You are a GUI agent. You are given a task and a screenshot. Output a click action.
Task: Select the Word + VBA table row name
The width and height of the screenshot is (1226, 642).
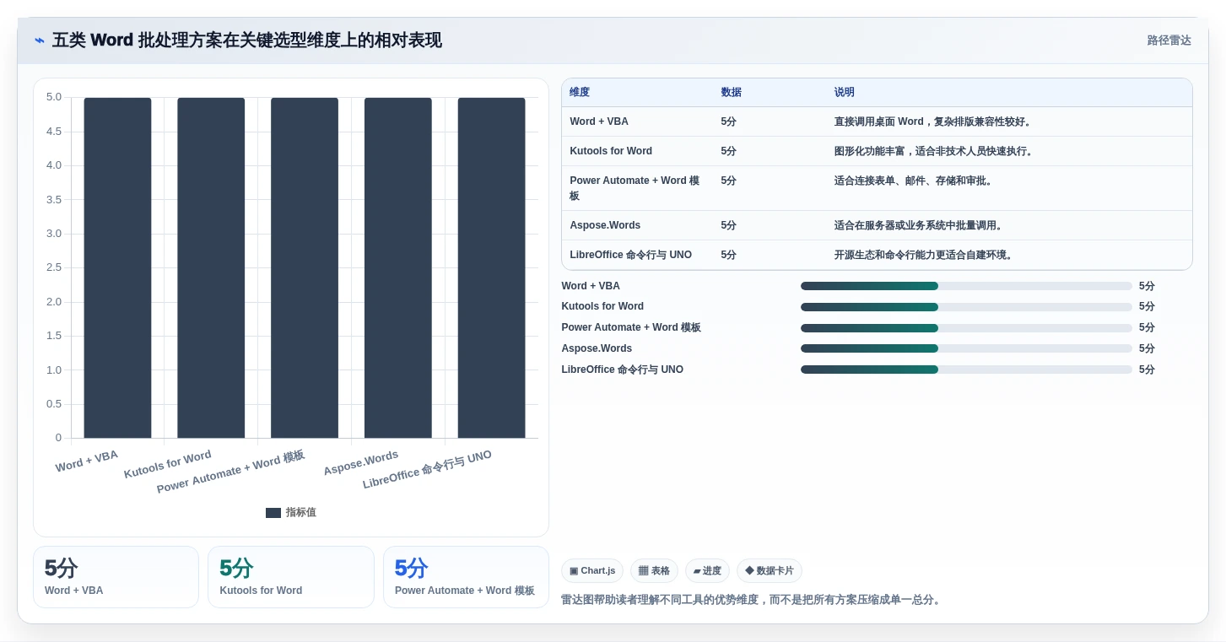pyautogui.click(x=599, y=121)
